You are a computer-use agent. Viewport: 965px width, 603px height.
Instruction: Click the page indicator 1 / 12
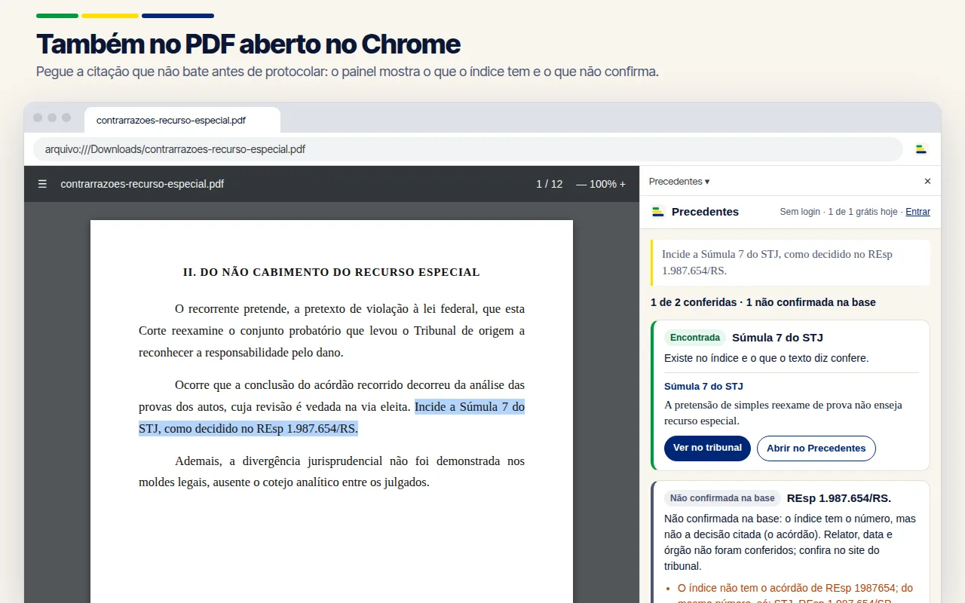click(549, 184)
